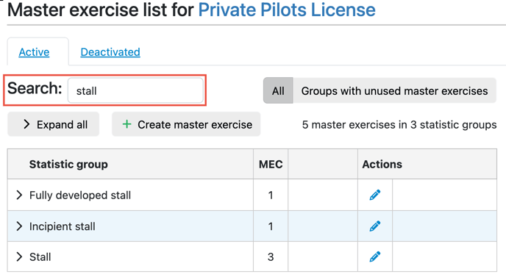506x280 pixels.
Task: Open the Active tab
Action: point(34,52)
